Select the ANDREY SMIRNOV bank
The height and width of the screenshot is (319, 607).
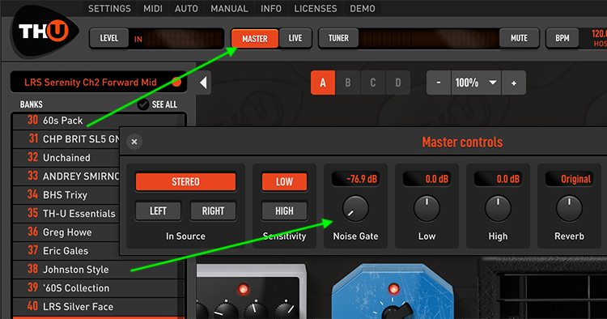[x=66, y=177]
